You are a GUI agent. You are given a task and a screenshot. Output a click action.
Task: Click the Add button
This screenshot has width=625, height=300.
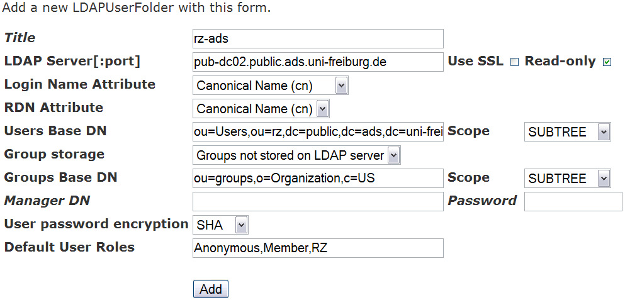click(210, 289)
